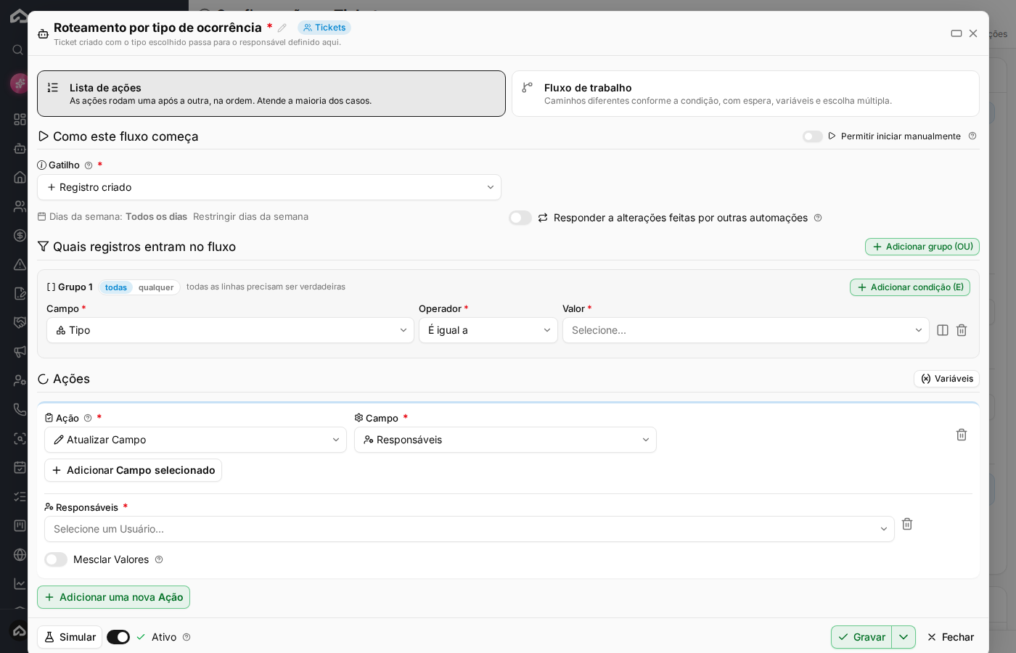Click help icon next to Mesclar Valores
The image size is (1016, 653).
pos(159,559)
